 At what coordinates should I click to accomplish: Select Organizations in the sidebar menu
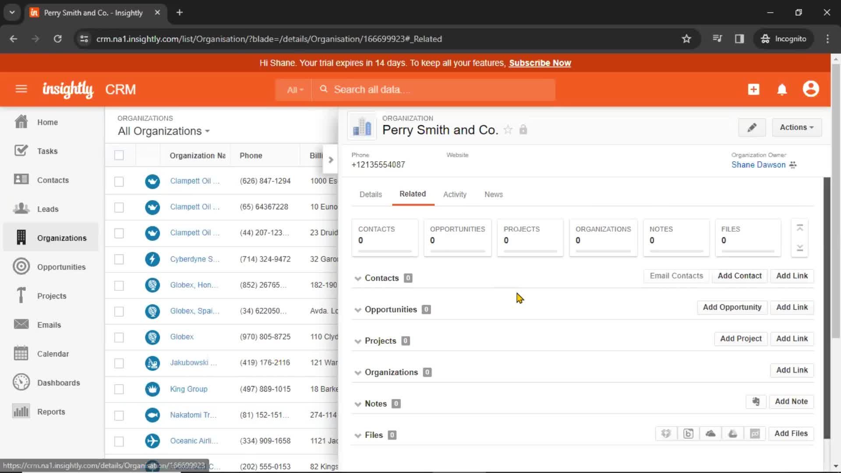tap(51, 238)
